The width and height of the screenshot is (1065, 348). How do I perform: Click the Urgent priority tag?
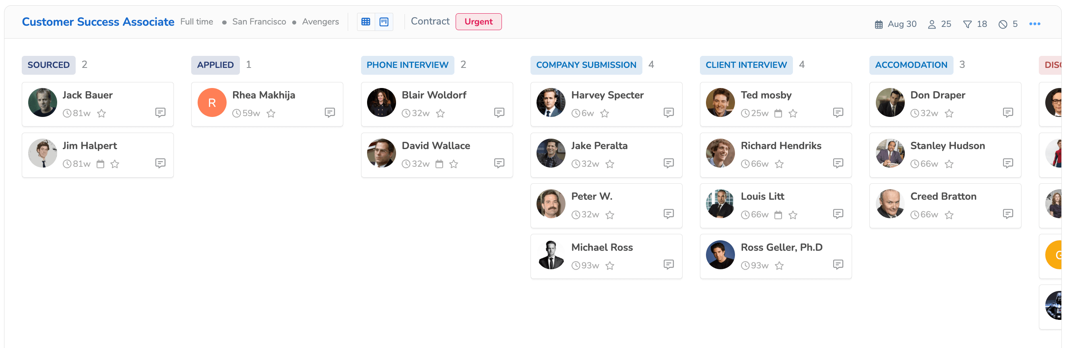(x=478, y=22)
